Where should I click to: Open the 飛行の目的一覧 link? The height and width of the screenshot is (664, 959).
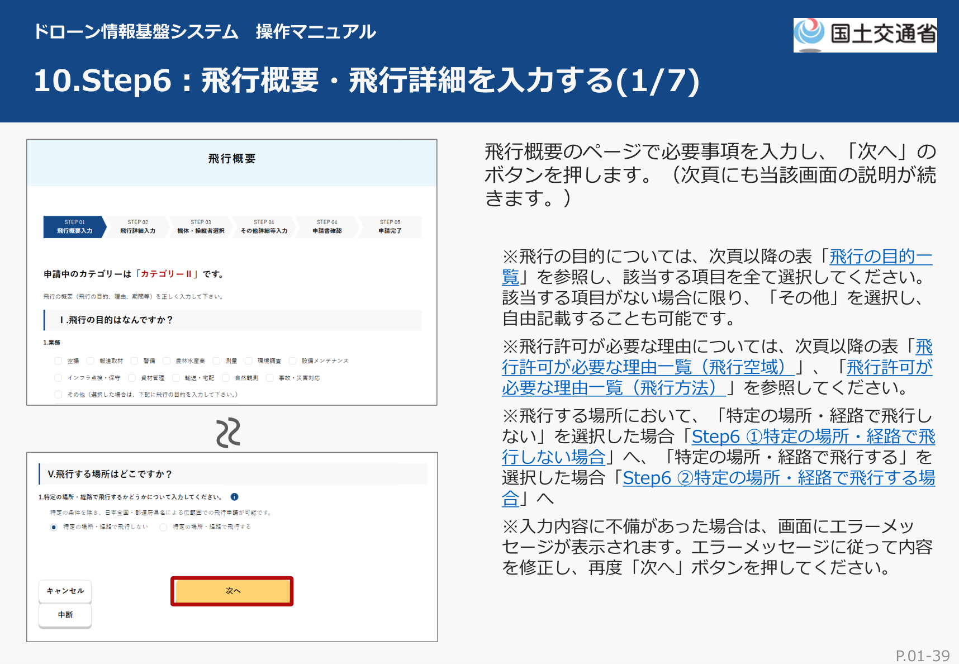(x=881, y=257)
